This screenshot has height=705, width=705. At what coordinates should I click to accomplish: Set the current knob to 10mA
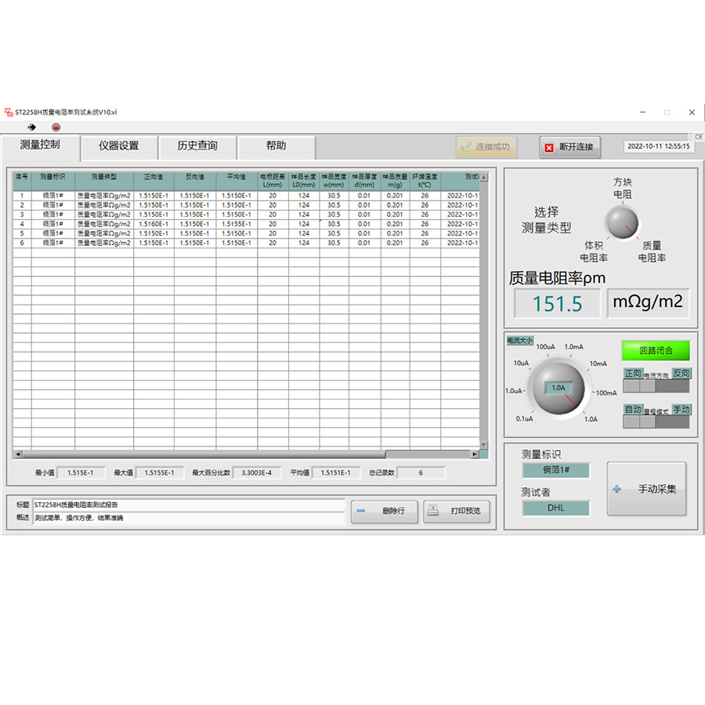[x=598, y=363]
